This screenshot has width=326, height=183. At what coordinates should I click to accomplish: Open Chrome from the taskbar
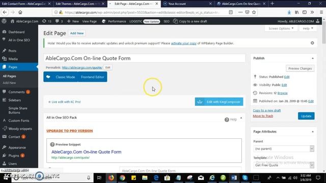[x=122, y=177]
